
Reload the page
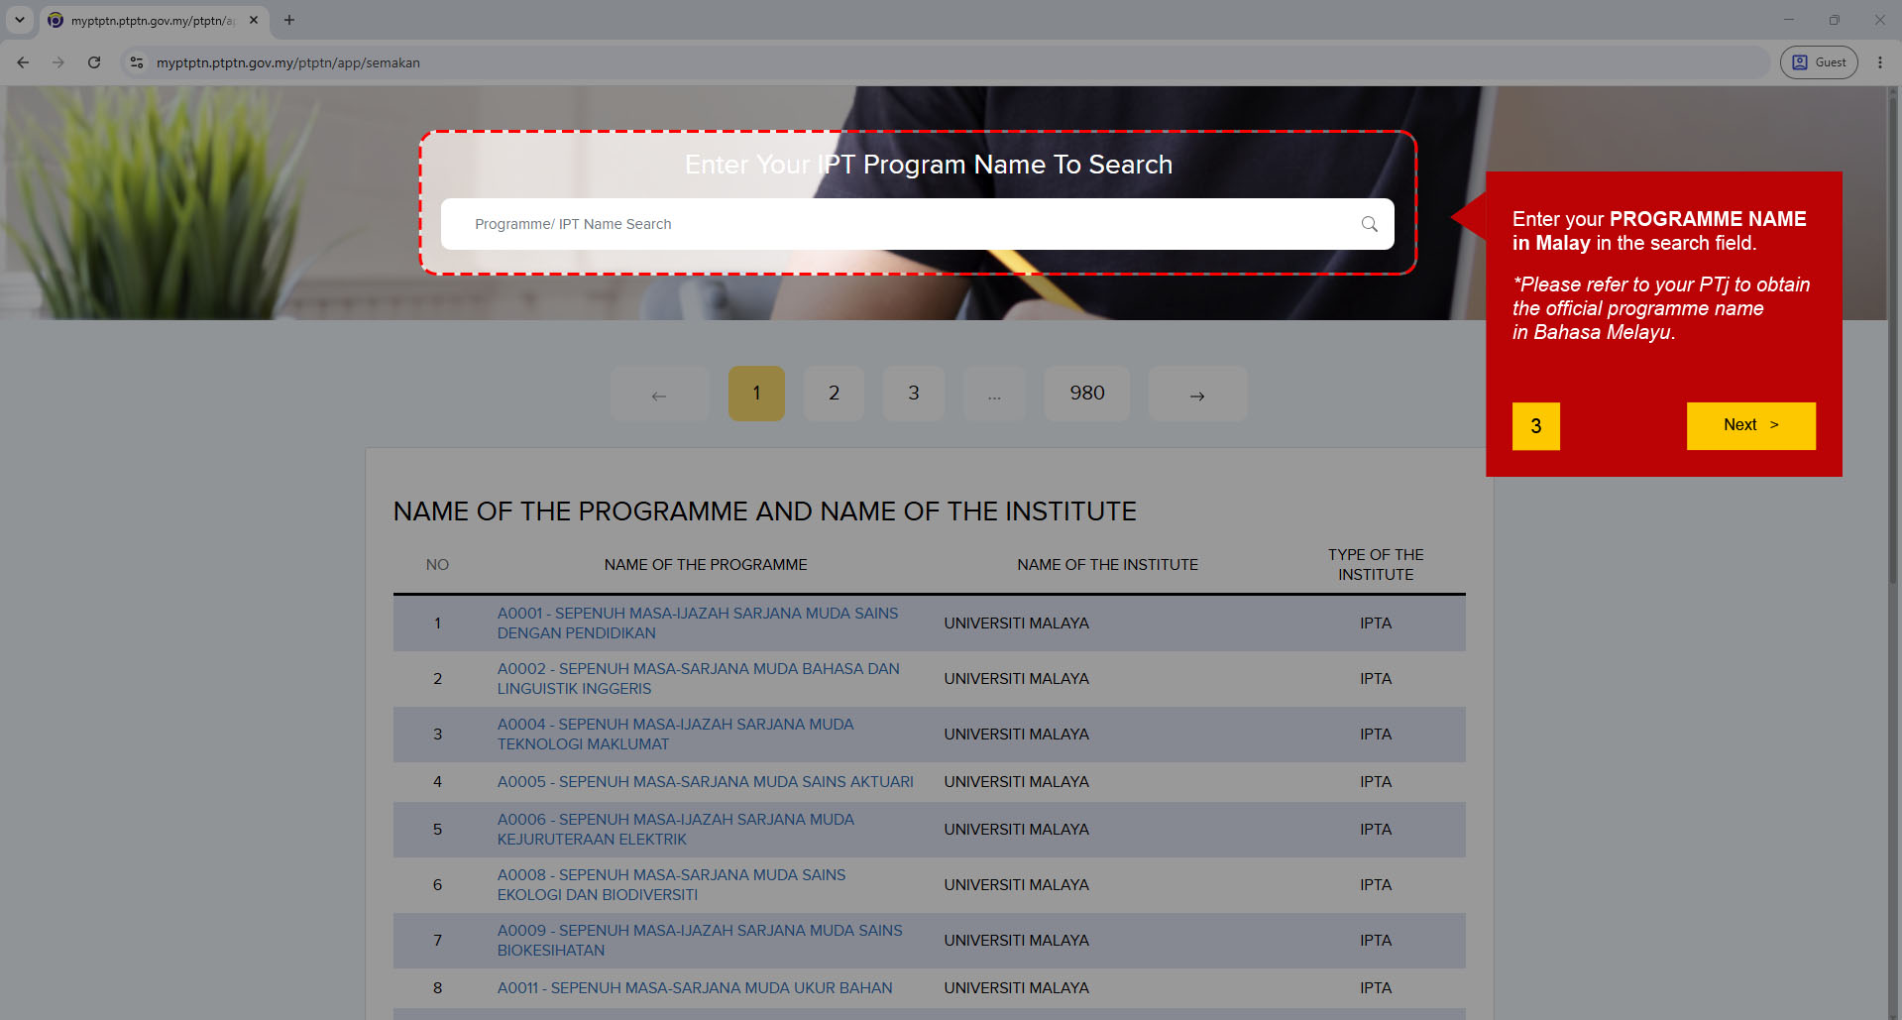coord(94,62)
